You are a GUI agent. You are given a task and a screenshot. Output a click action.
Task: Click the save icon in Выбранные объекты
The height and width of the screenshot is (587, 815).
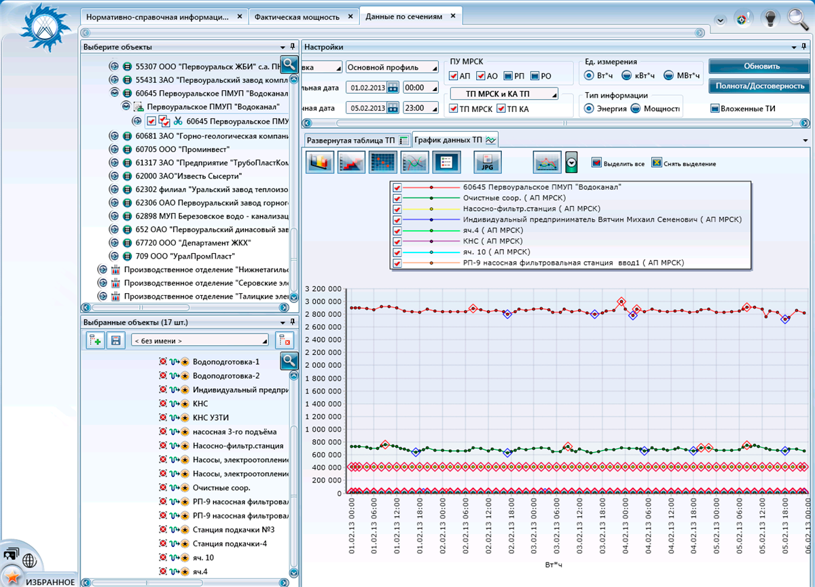(116, 340)
